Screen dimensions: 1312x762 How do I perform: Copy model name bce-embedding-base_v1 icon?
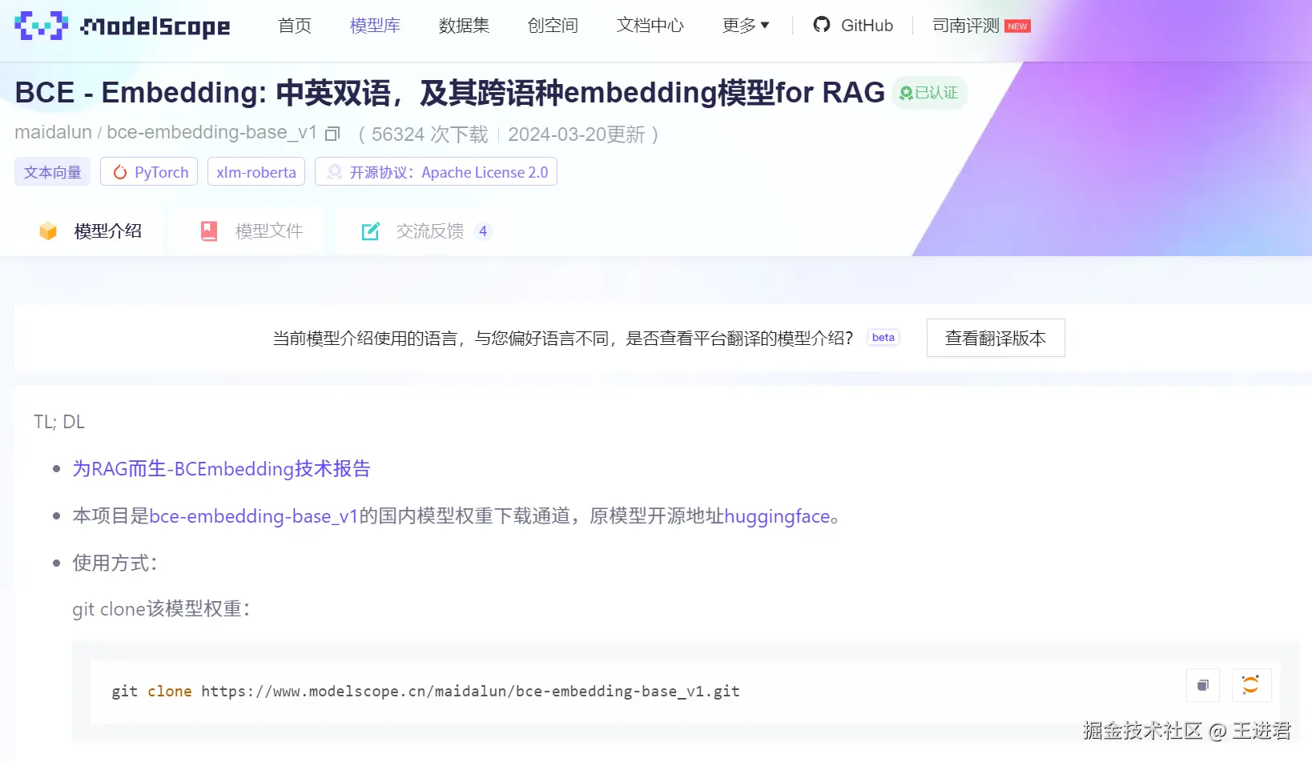click(x=332, y=134)
